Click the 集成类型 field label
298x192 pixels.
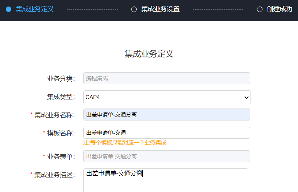pos(61,97)
